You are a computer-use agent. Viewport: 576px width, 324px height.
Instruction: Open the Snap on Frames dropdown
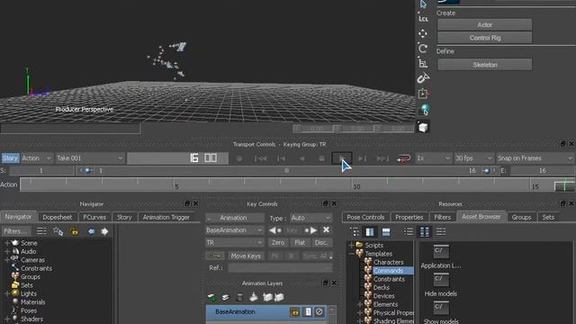535,158
